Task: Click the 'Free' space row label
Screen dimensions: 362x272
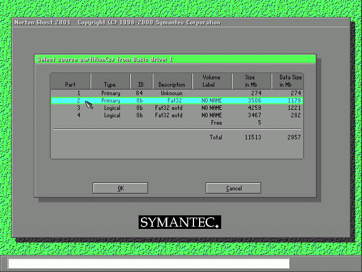Action: click(217, 123)
